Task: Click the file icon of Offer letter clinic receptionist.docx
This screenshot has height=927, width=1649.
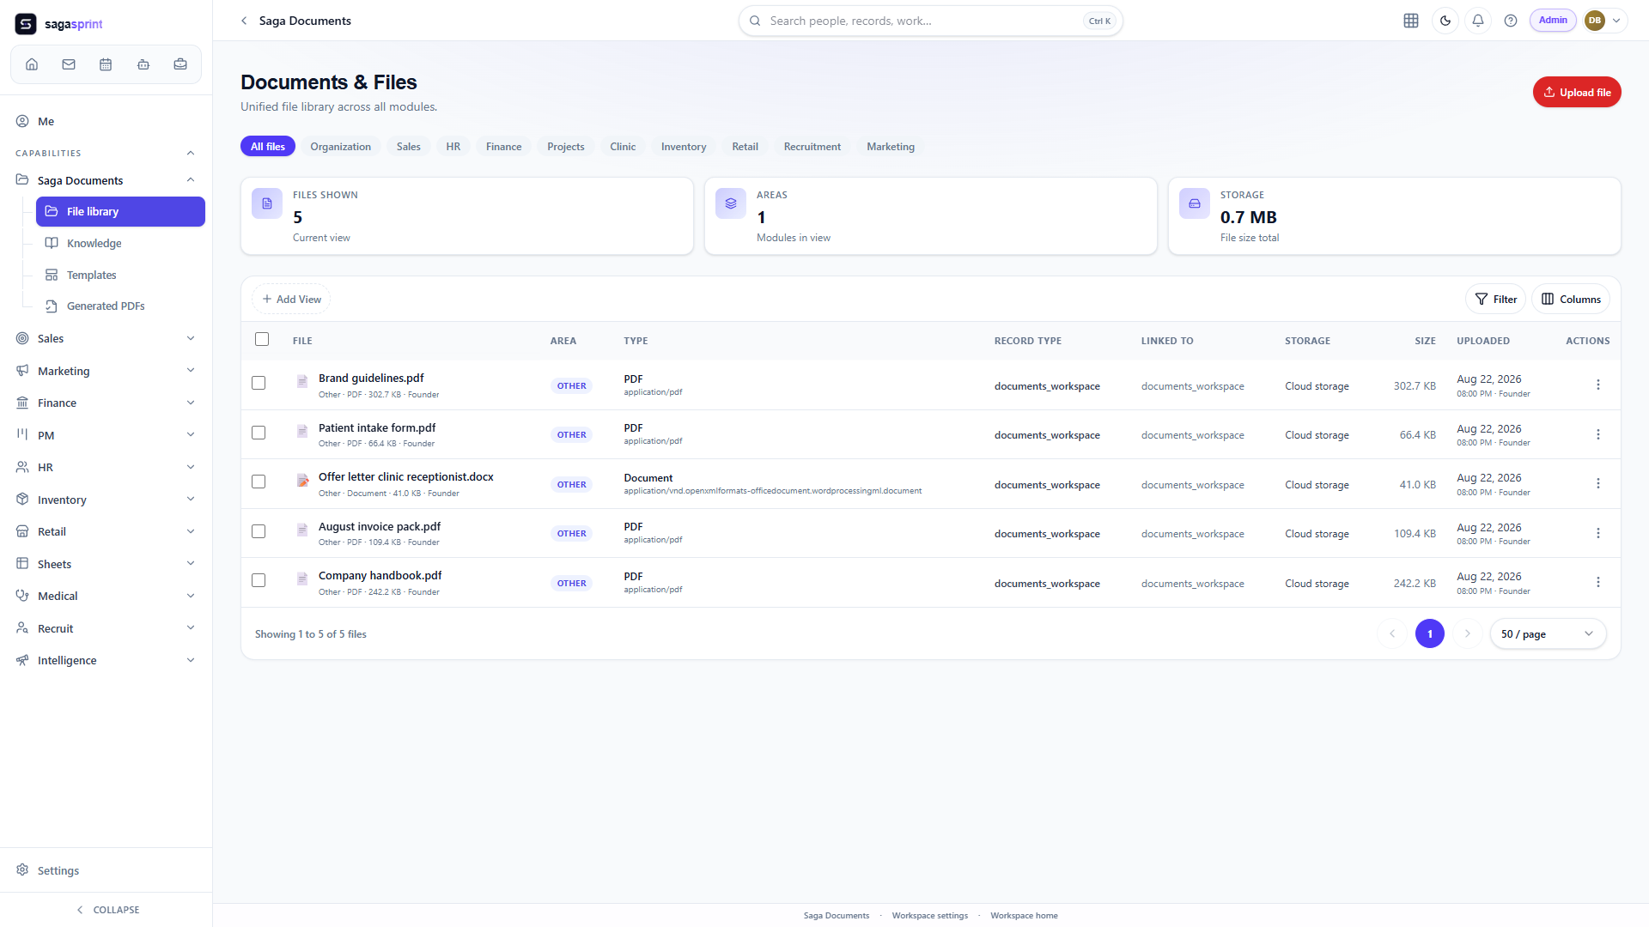Action: (302, 481)
